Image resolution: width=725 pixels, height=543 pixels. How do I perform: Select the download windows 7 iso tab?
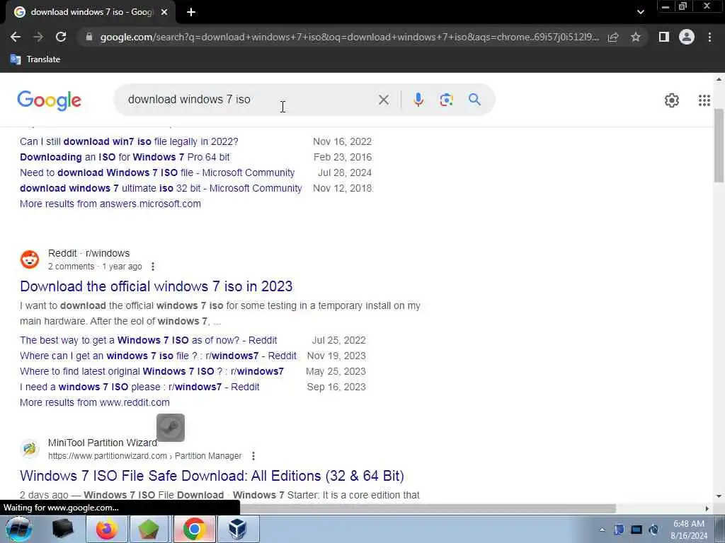tap(91, 12)
